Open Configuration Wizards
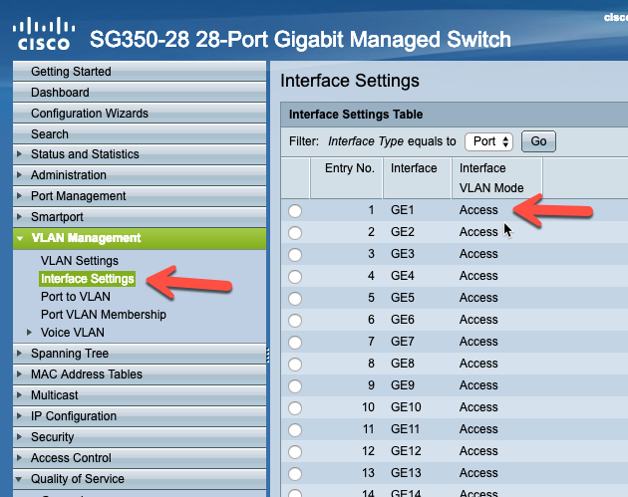The image size is (628, 497). coord(140,114)
